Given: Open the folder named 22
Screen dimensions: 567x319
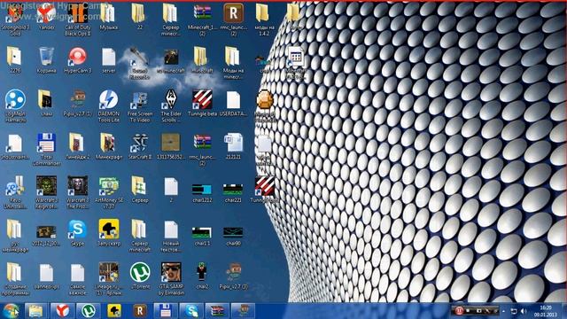Looking at the screenshot, I should click(x=139, y=17).
